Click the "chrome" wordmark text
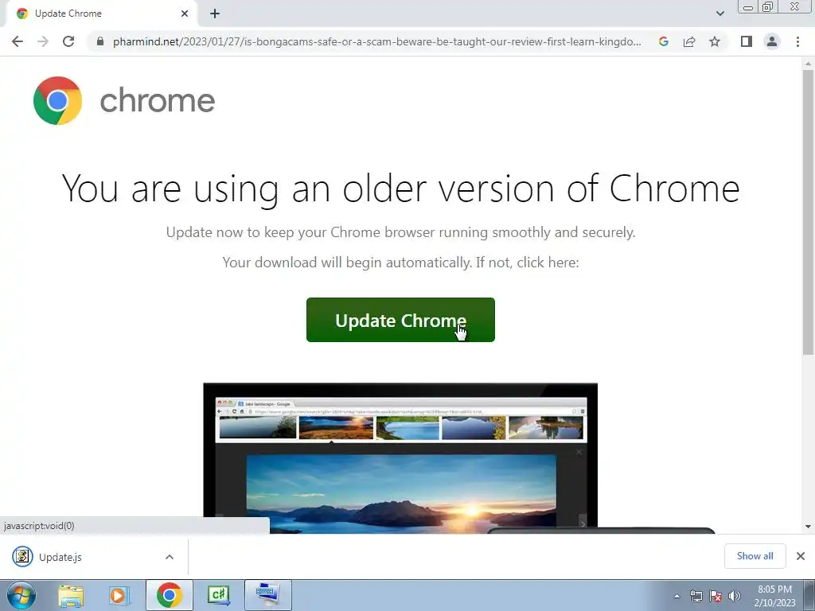Viewport: 815px width, 611px height. coord(157,101)
